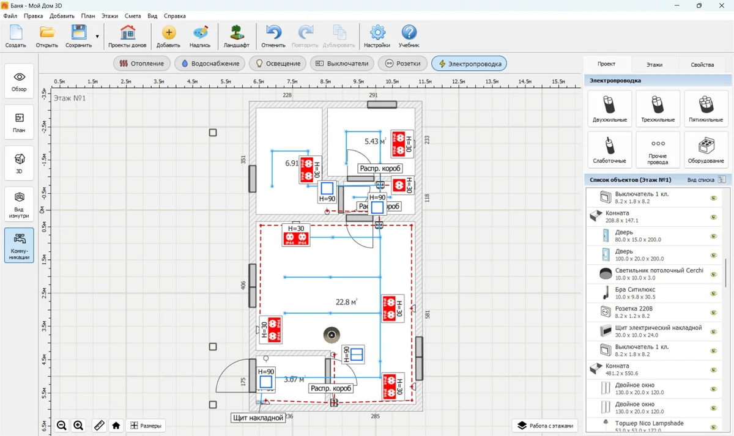Reset view with the home icon
734x436 pixels.
coord(116,426)
